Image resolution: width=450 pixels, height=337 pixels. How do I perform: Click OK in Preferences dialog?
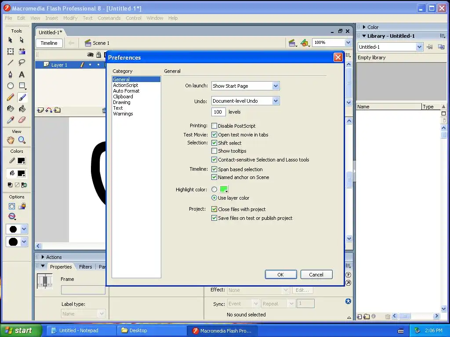point(281,275)
